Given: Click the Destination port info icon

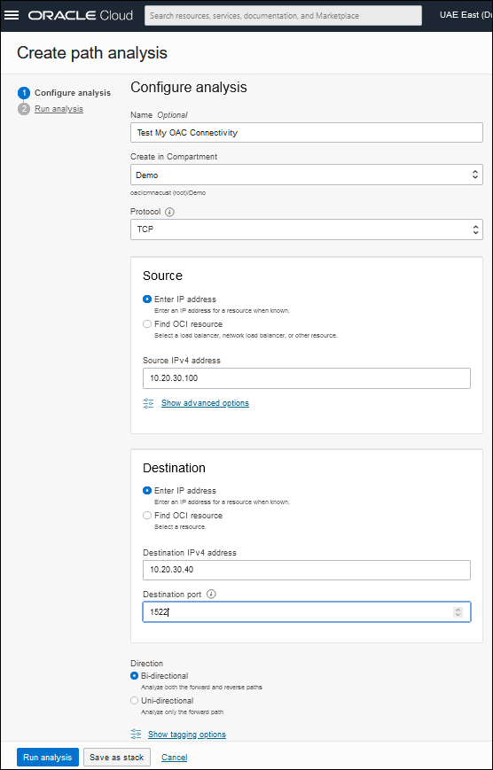Looking at the screenshot, I should click(x=211, y=595).
